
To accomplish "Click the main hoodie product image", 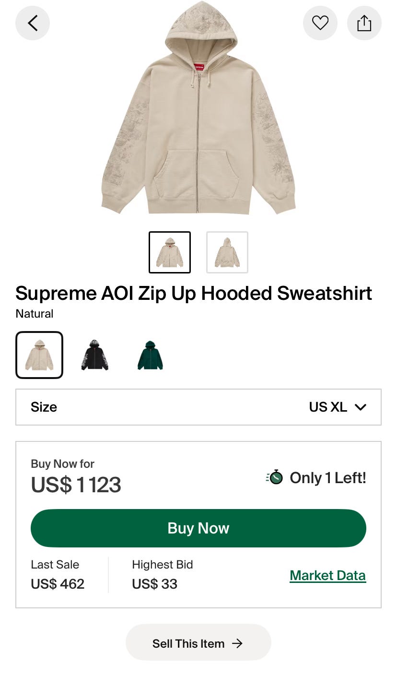I will click(198, 107).
